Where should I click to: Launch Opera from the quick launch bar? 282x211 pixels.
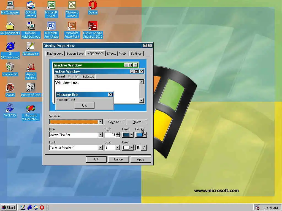click(x=42, y=207)
